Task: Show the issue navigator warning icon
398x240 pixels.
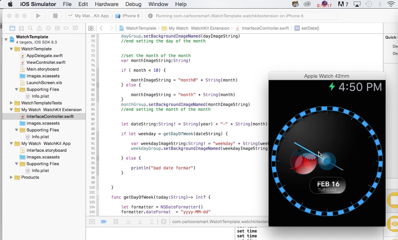Action: (39, 28)
